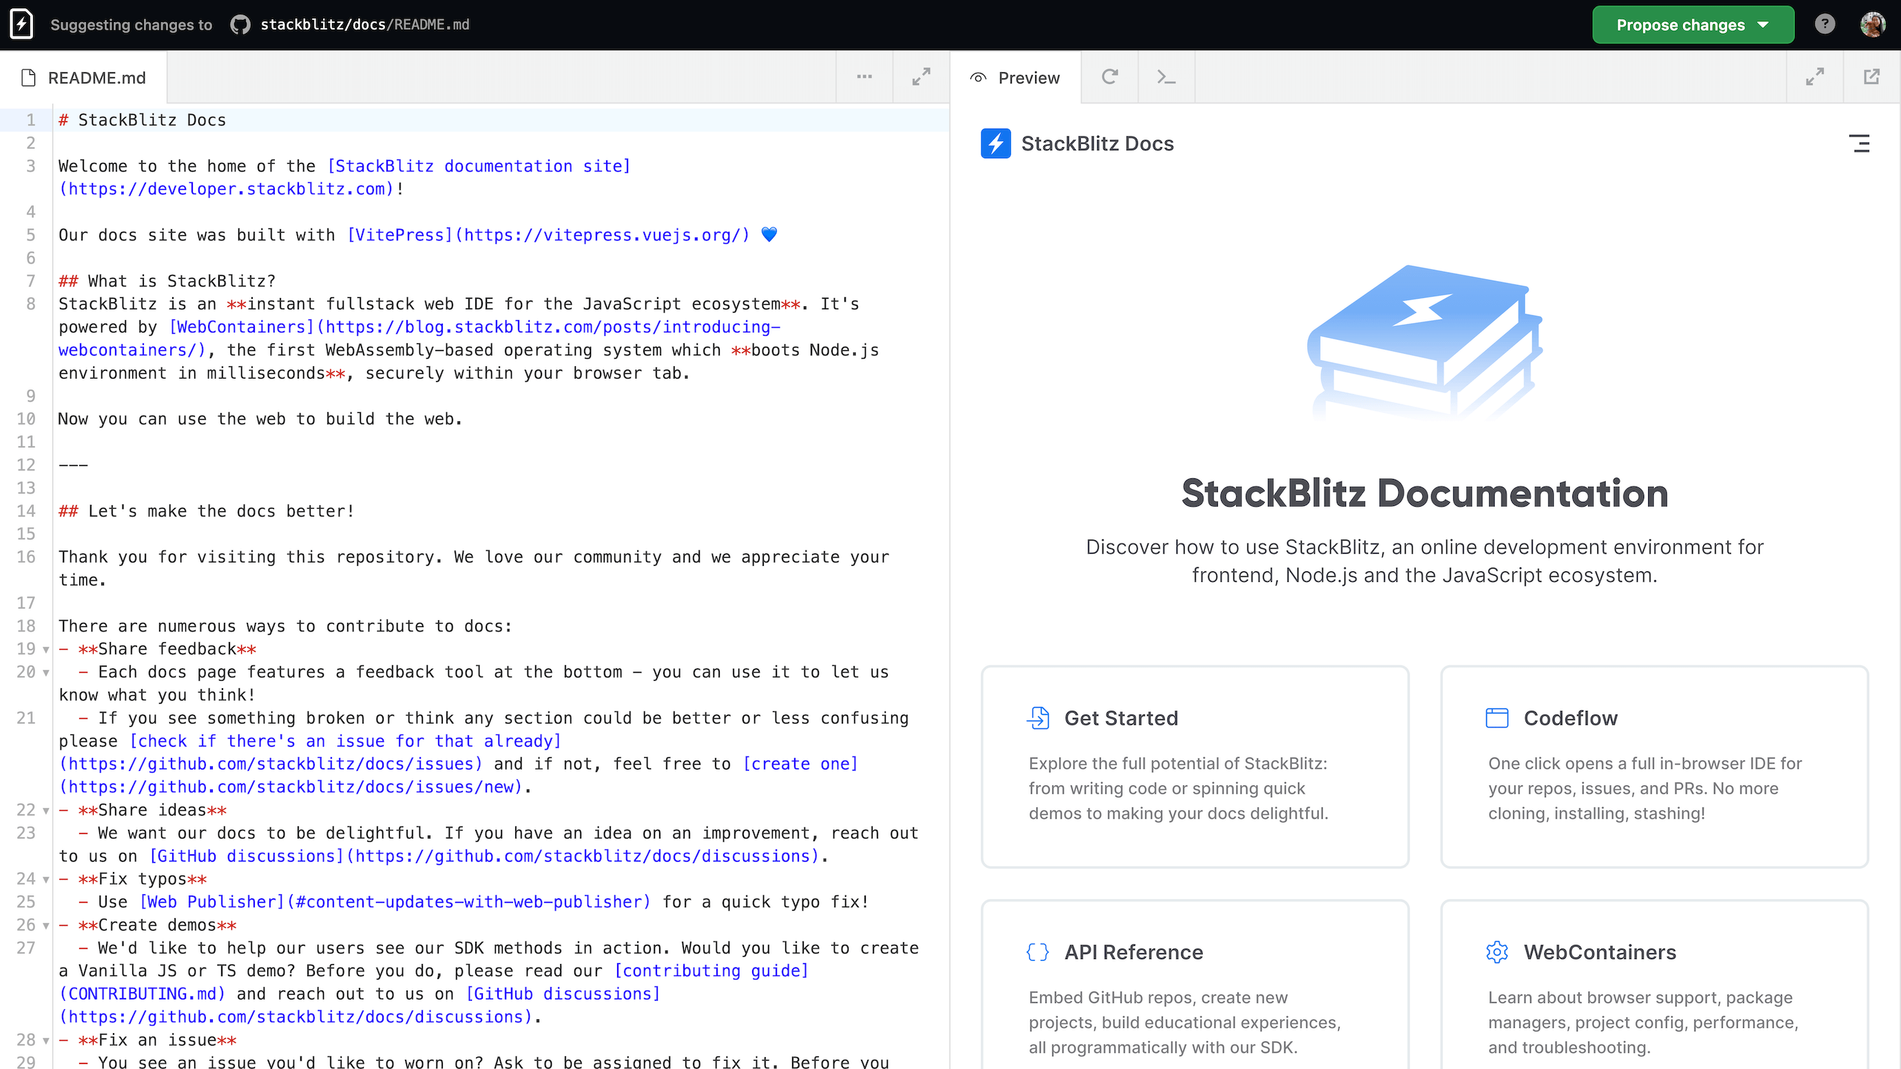
Task: Click the README.md file icon in tab
Action: (x=29, y=78)
